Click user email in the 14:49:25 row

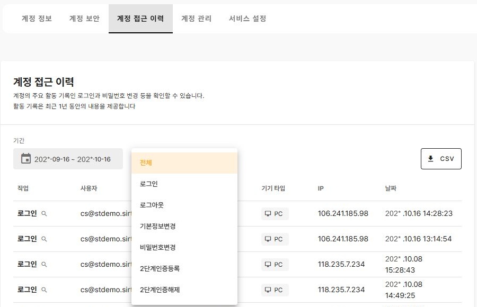pyautogui.click(x=106, y=290)
